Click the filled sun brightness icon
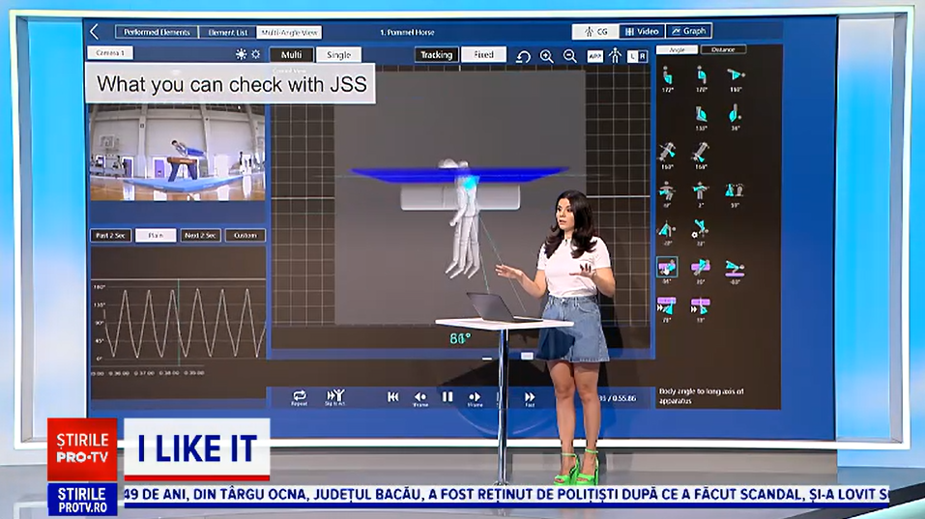 pos(241,54)
